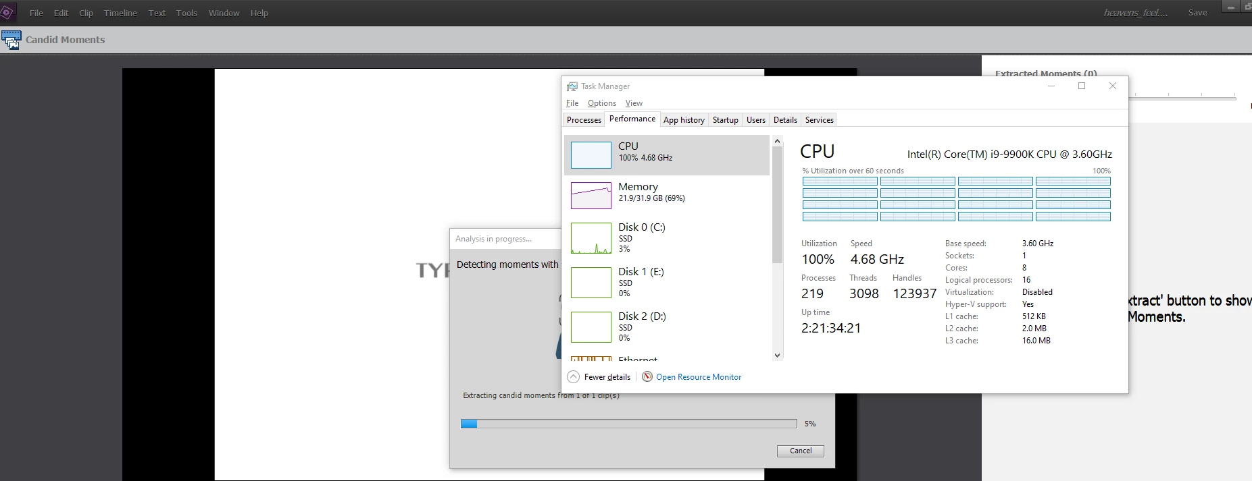This screenshot has width=1252, height=481.
Task: Click the Candid Moments title text
Action: [x=66, y=40]
